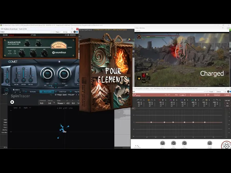Click the first EQ node on the curve
This screenshot has width=231, height=173.
[151, 122]
